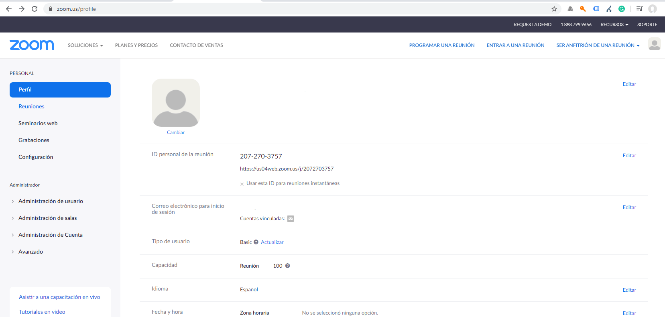Click the address bar URL zoom.us/profile
The width and height of the screenshot is (665, 317).
(76, 9)
